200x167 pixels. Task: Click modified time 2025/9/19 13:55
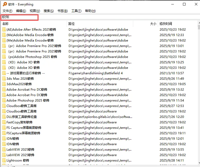[172, 149]
